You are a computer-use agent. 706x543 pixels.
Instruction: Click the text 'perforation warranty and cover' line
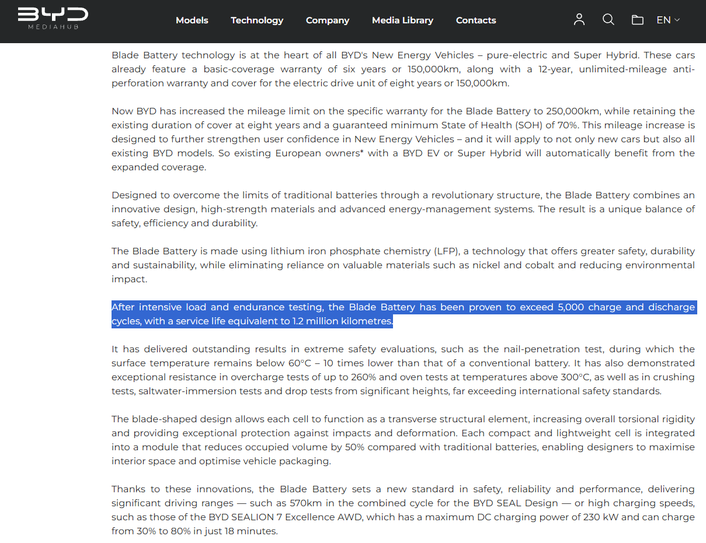(x=310, y=83)
